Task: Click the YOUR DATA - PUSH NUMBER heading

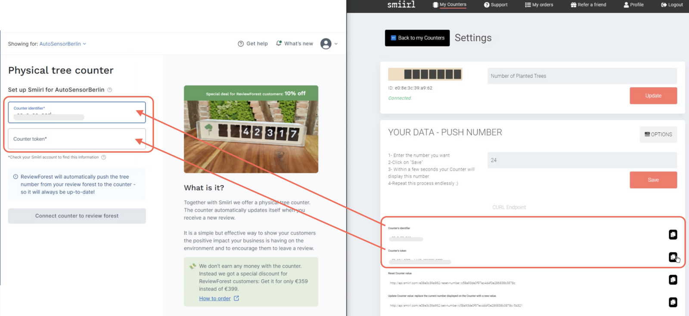Action: point(445,132)
